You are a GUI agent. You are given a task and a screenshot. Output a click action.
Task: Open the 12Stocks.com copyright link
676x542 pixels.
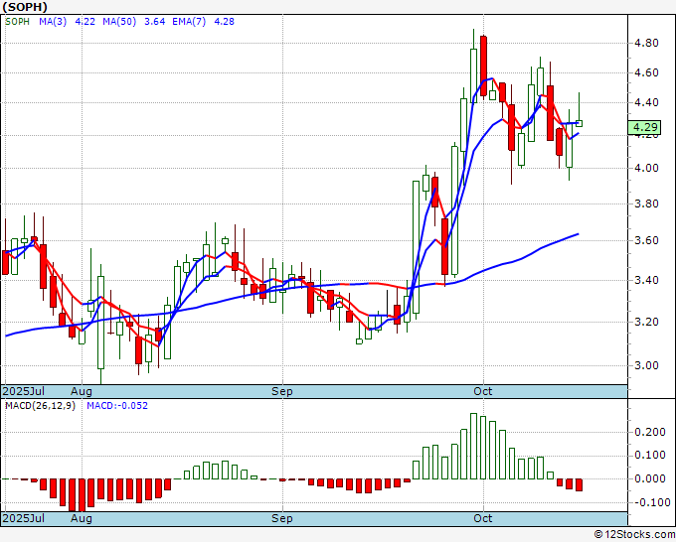click(x=634, y=535)
